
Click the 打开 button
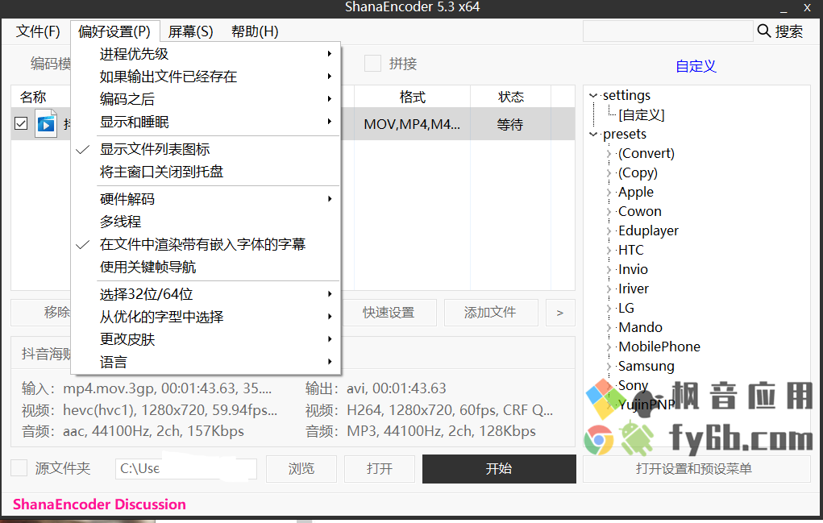point(380,468)
